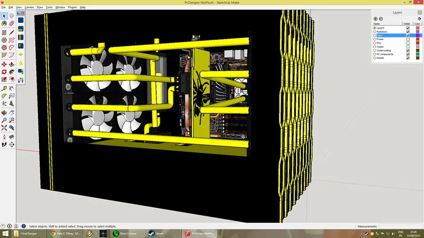
Task: Click the PC components color swatch
Action: pos(417,54)
